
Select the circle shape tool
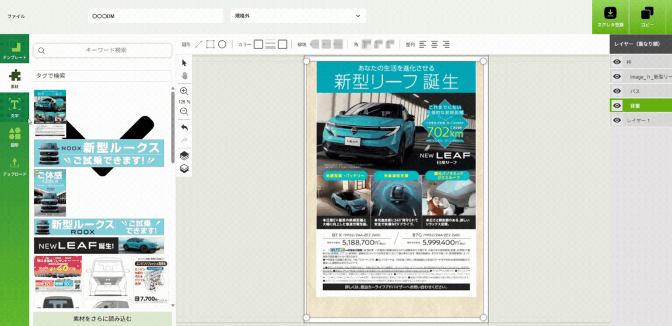point(222,44)
